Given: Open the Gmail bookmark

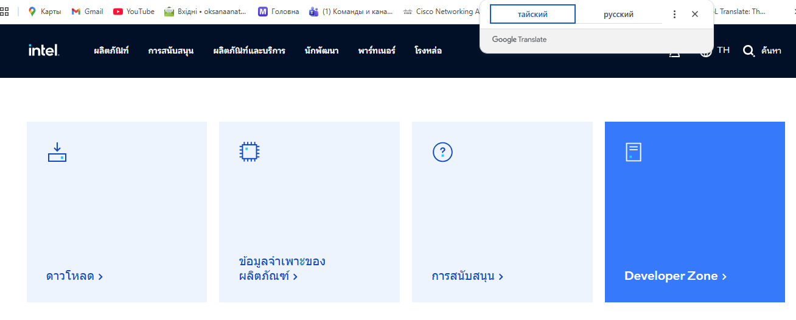Looking at the screenshot, I should coord(87,12).
